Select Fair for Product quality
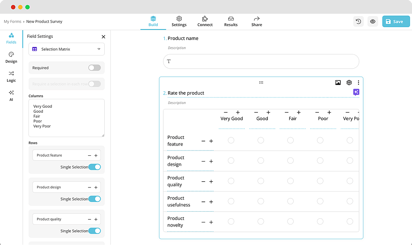412x245 pixels. pos(290,181)
